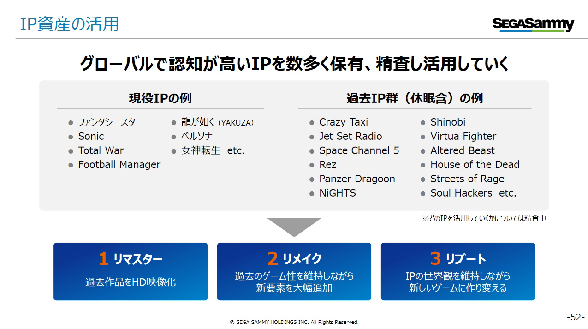Image resolution: width=588 pixels, height=329 pixels.
Task: Select NiGHTS in the list
Action: [338, 193]
